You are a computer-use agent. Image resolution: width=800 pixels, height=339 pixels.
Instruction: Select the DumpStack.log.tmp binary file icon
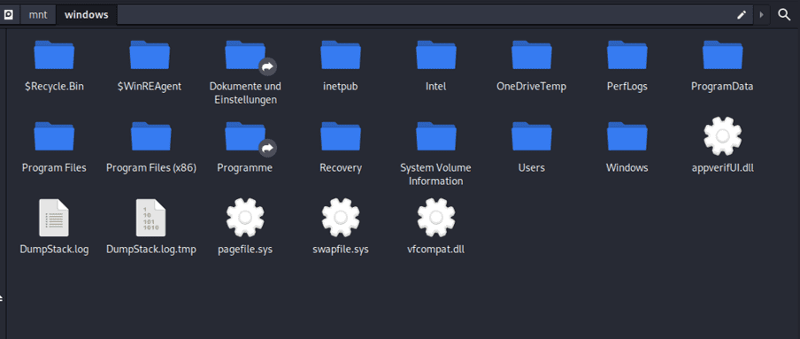151,218
